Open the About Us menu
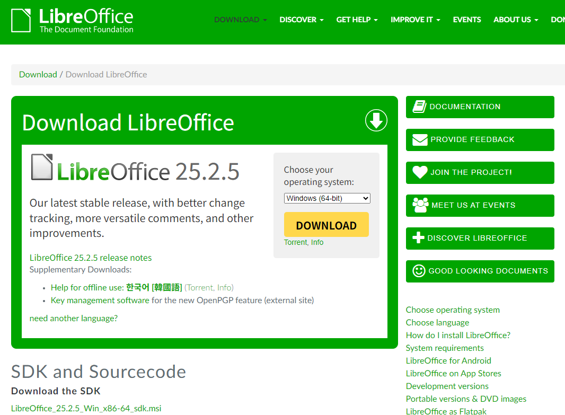Screen dimensions: 565x415 point(516,20)
